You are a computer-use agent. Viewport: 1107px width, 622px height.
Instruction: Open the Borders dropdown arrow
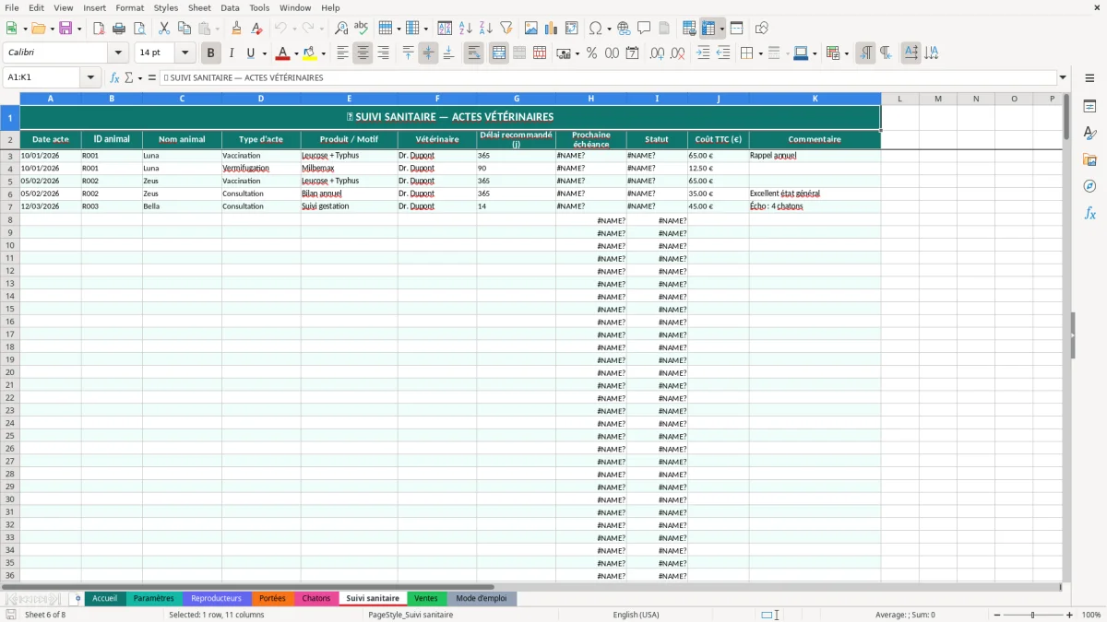click(x=760, y=53)
